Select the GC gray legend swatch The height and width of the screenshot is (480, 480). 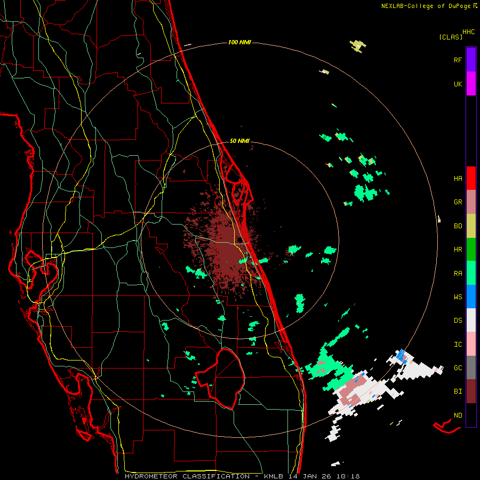[x=471, y=367]
